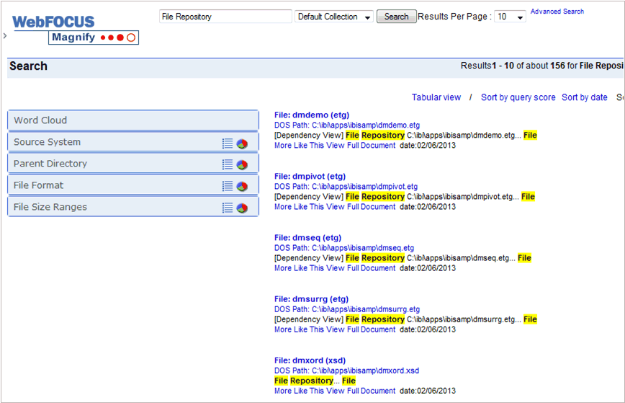This screenshot has height=403, width=625.
Task: Open pie chart for Parent Directory
Action: (x=242, y=164)
